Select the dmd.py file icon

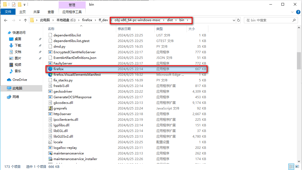coord(50,46)
